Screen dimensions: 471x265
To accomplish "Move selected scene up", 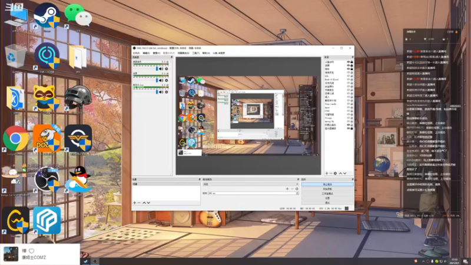I will point(144,203).
